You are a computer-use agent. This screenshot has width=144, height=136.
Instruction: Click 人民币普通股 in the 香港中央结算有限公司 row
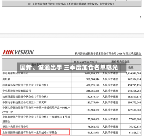pos(110,127)
